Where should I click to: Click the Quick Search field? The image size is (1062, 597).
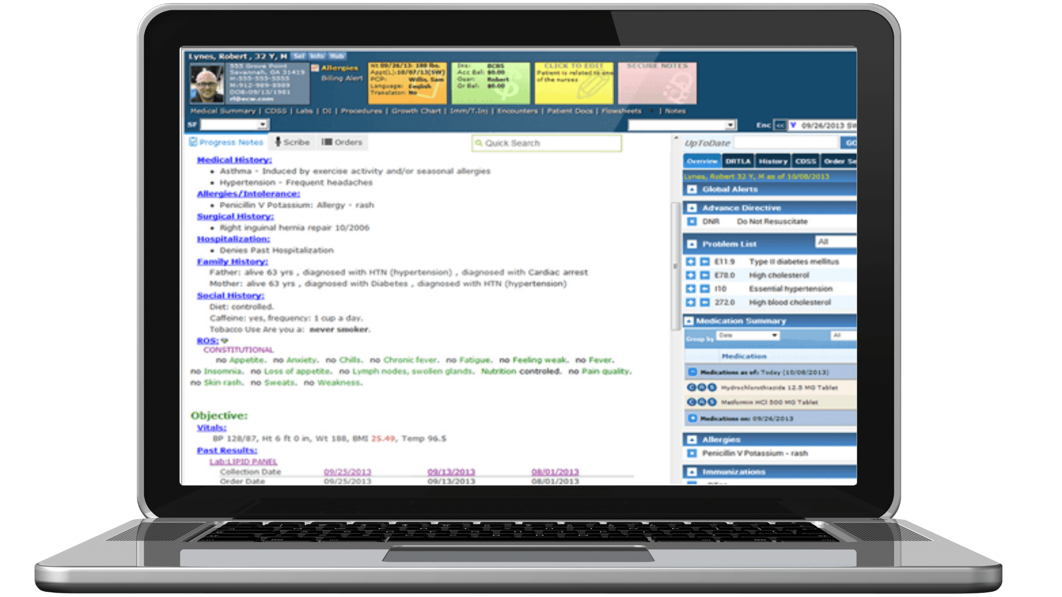coord(547,143)
